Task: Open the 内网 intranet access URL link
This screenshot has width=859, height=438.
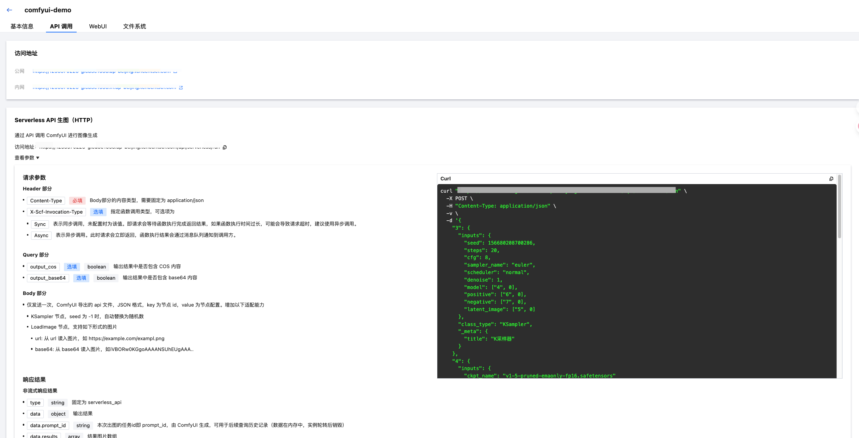Action: click(104, 88)
